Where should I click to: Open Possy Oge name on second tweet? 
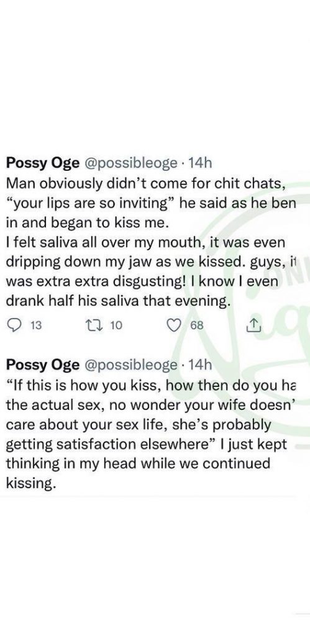pos(43,365)
